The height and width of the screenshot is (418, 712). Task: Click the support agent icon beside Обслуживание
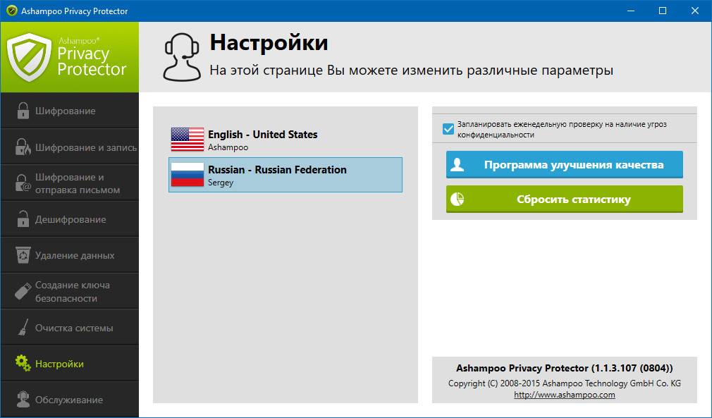[x=23, y=400]
